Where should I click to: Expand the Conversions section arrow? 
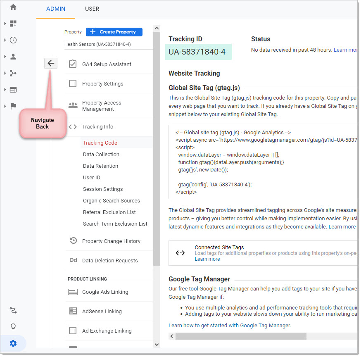tap(5, 106)
